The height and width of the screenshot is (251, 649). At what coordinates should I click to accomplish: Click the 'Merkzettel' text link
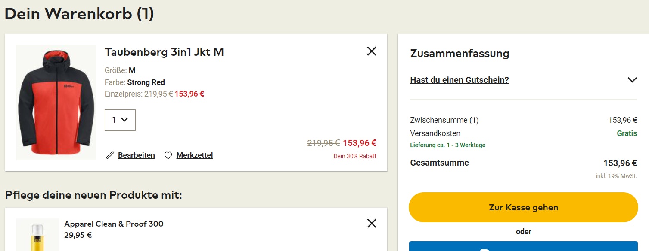[x=195, y=155]
